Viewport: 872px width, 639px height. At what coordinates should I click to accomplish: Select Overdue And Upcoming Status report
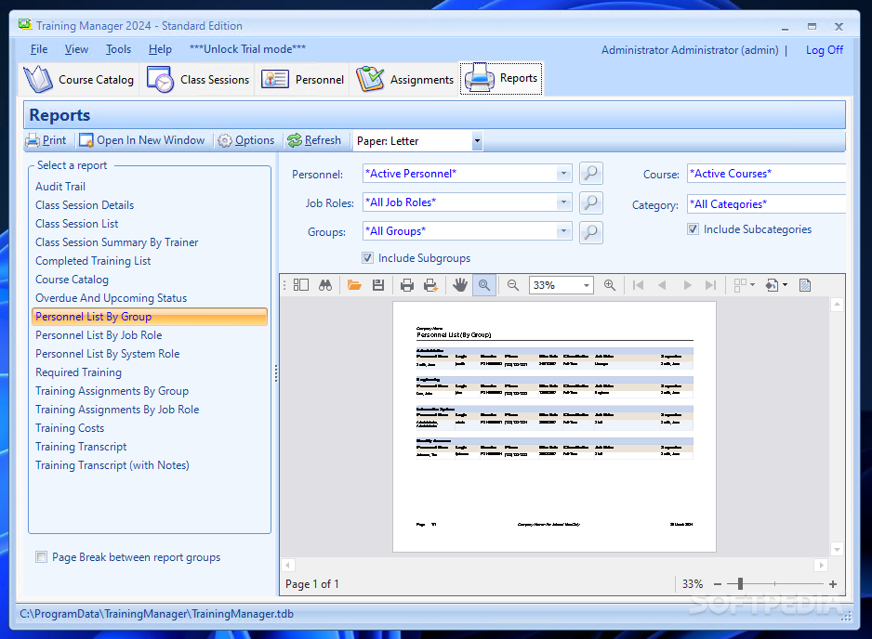pyautogui.click(x=112, y=298)
